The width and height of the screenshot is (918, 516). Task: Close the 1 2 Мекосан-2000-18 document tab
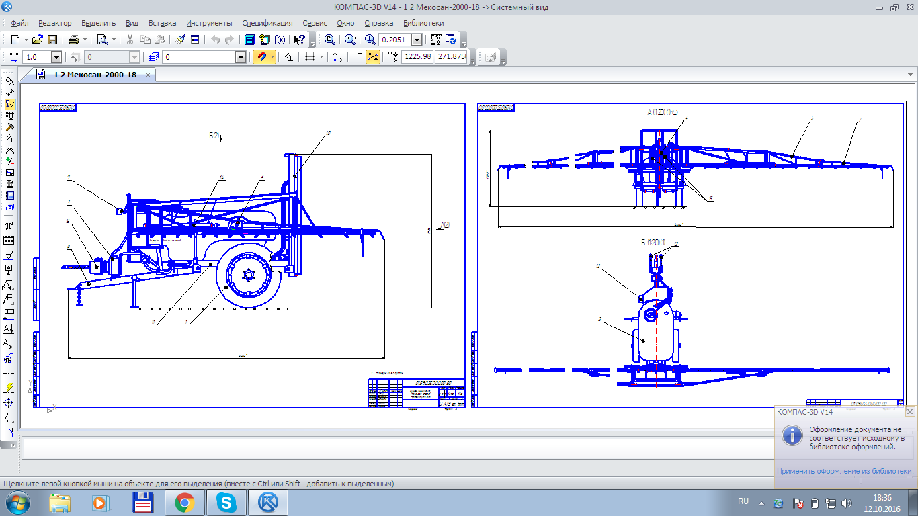(148, 75)
